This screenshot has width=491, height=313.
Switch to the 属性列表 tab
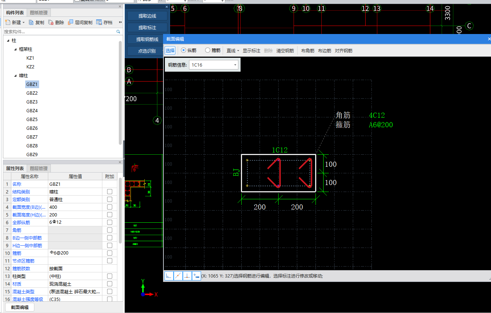[15, 169]
